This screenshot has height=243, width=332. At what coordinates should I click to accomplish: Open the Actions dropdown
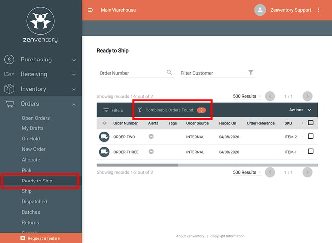[300, 110]
